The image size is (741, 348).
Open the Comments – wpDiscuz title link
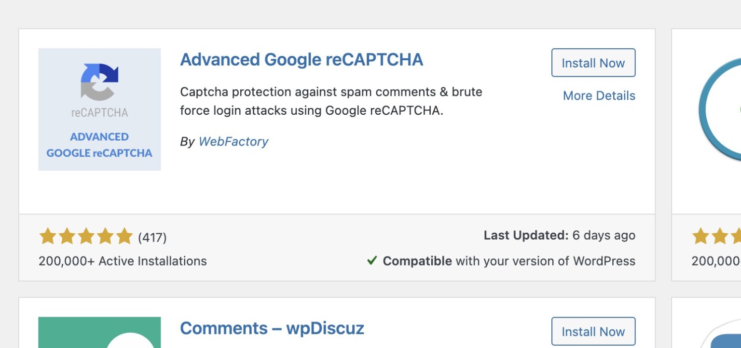click(x=272, y=329)
